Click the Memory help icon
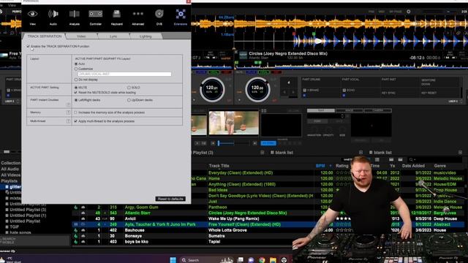Screen dimensions: 468x263 pyautogui.click(x=68, y=113)
